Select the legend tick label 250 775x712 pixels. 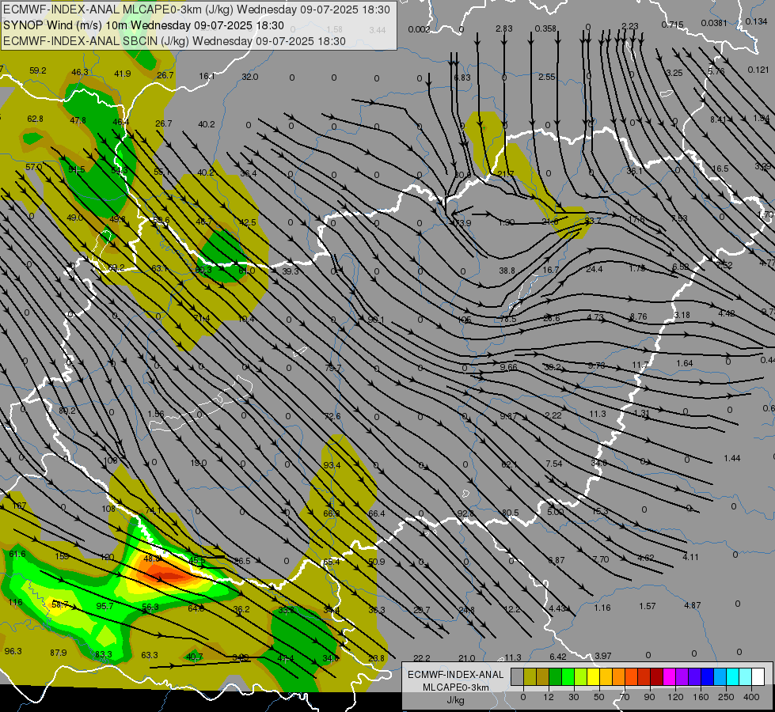coord(726,697)
